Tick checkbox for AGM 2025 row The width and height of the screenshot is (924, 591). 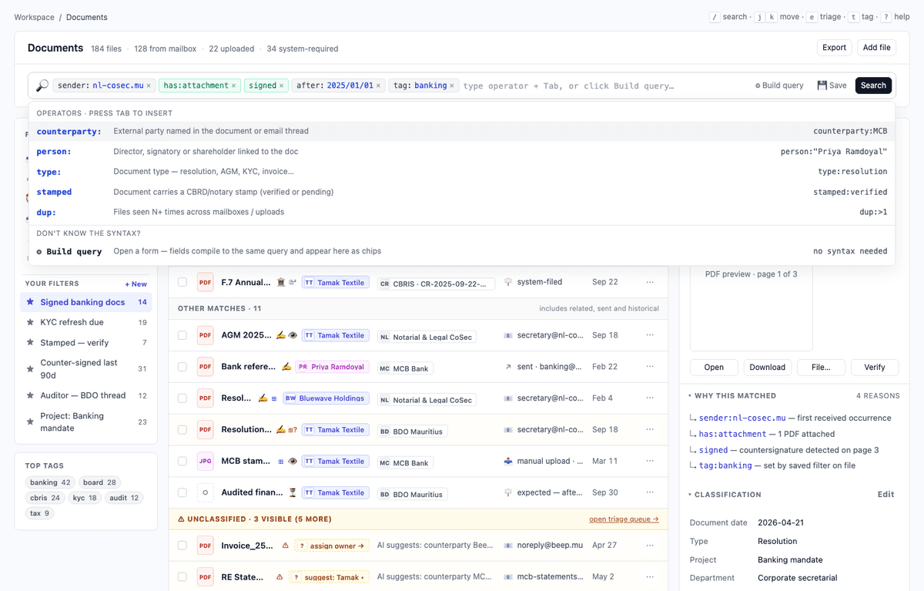point(182,335)
